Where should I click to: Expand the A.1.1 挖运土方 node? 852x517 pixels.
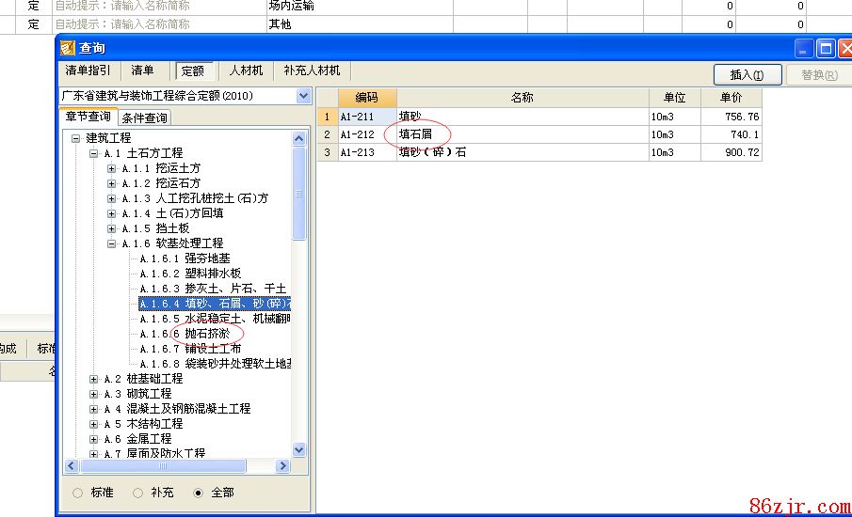[x=112, y=168]
